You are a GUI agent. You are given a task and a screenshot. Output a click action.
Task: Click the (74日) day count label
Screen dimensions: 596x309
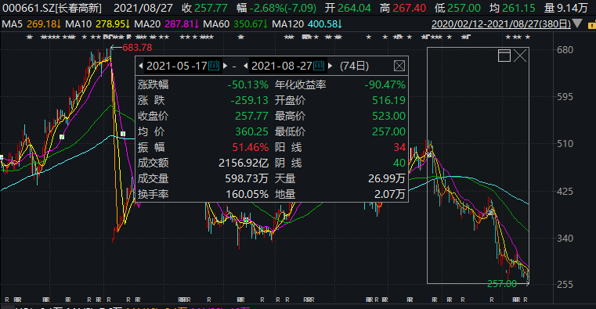[x=354, y=66]
